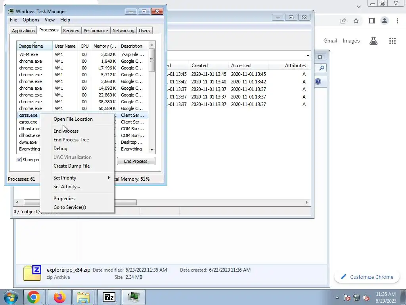Open dropdown arrow above Attributes column
406x305 pixels.
tap(308, 56)
